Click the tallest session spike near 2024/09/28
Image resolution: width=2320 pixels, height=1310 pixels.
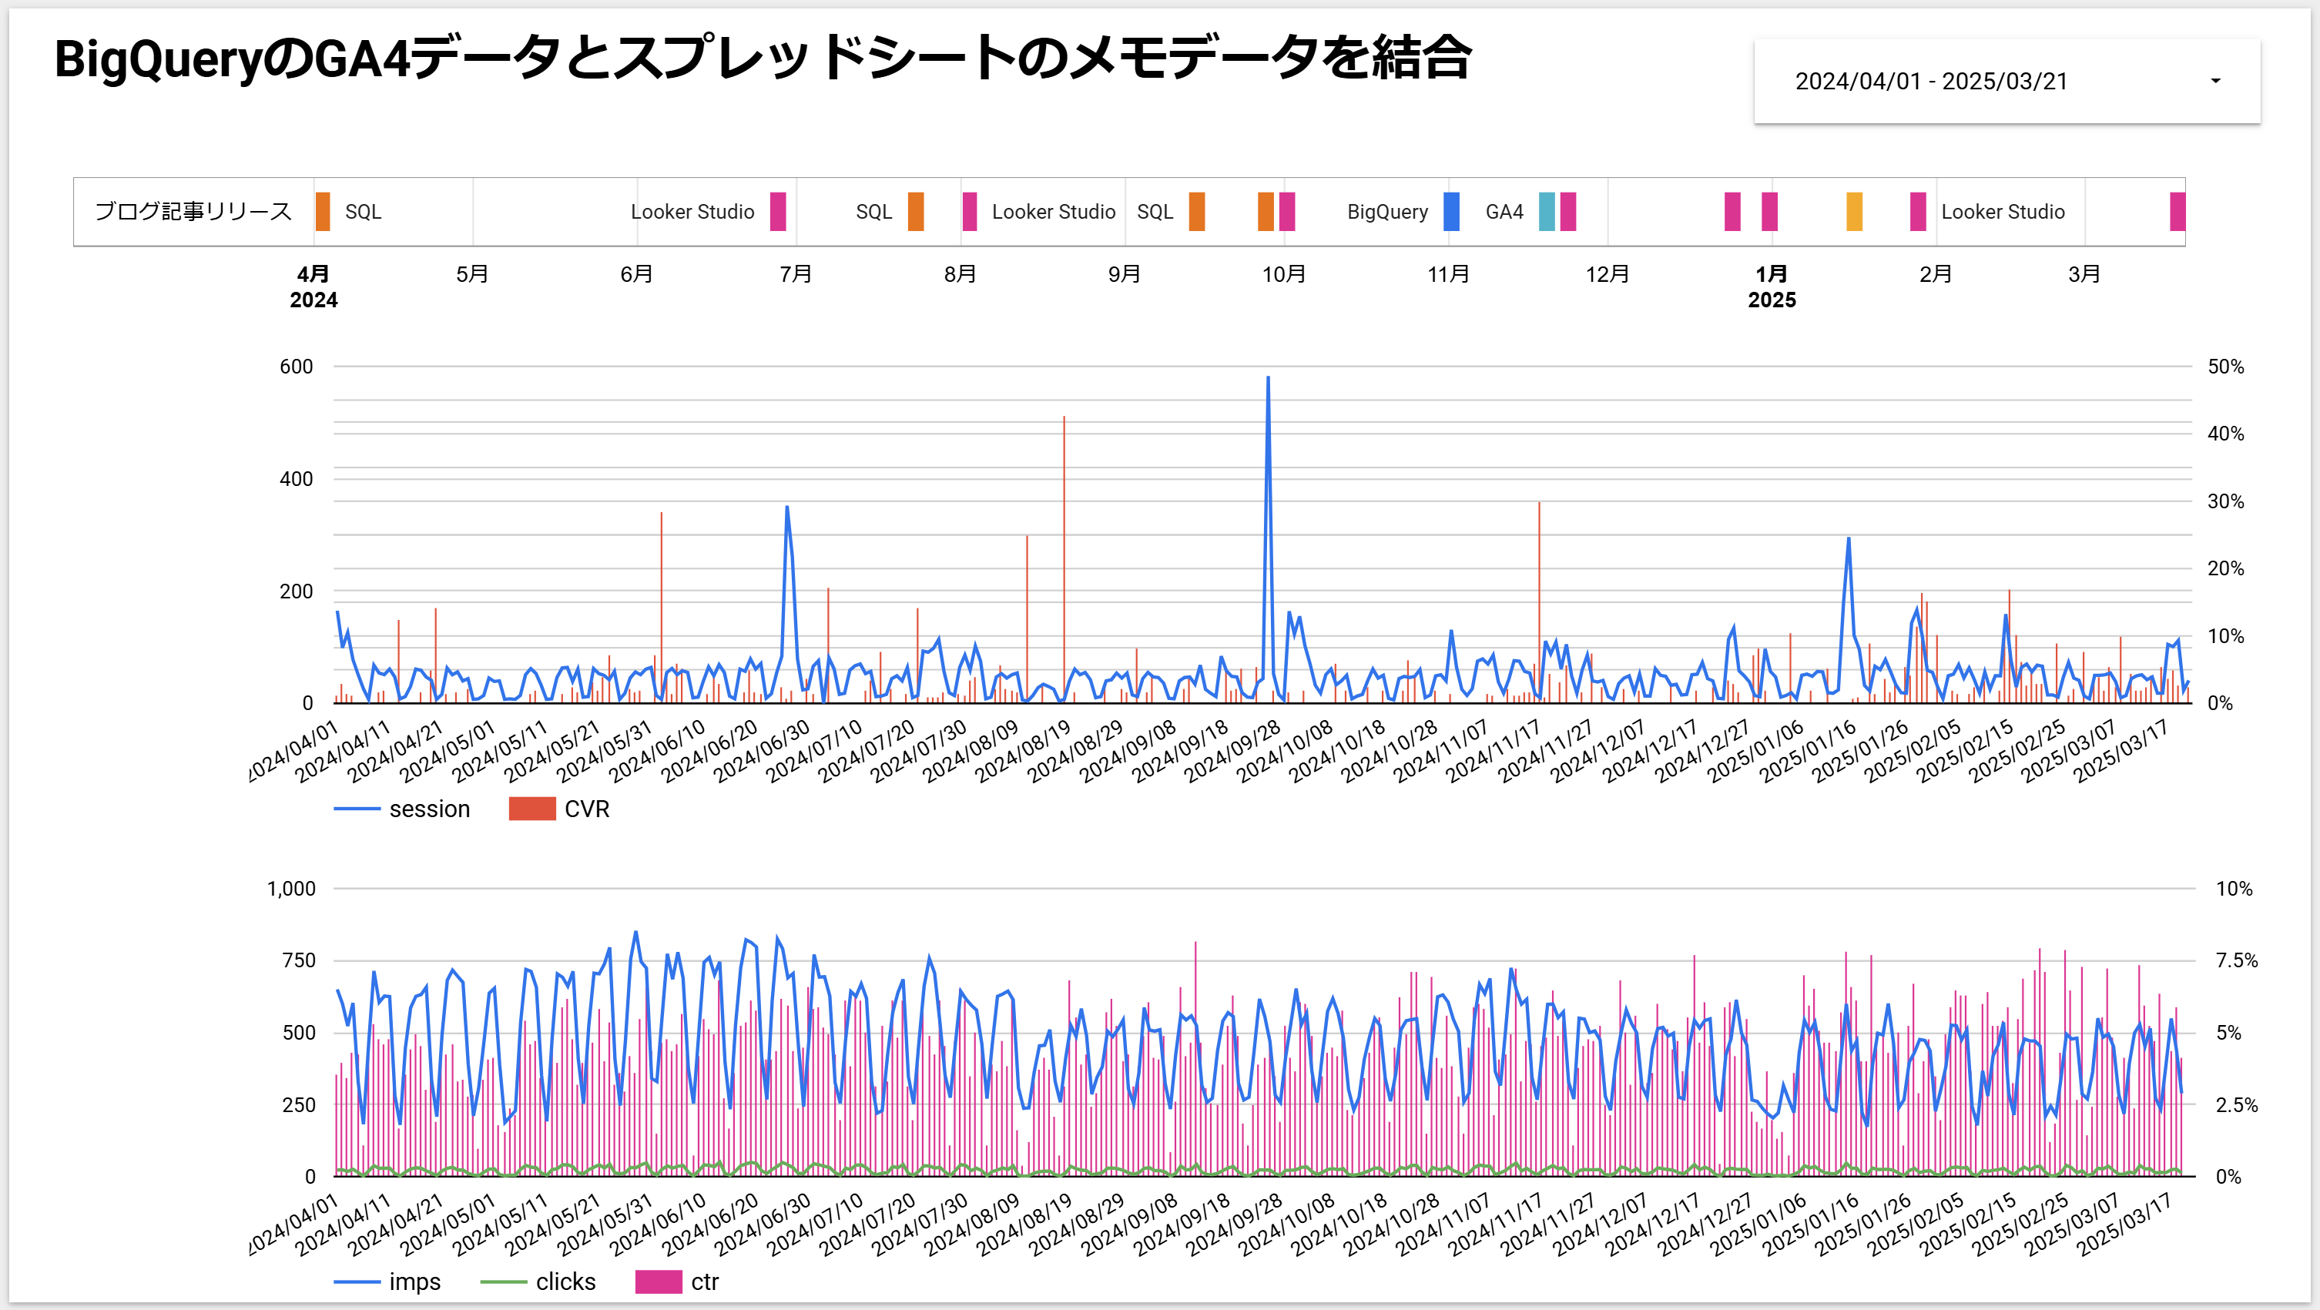coord(1268,378)
